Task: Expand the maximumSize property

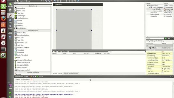Action: 147,60
